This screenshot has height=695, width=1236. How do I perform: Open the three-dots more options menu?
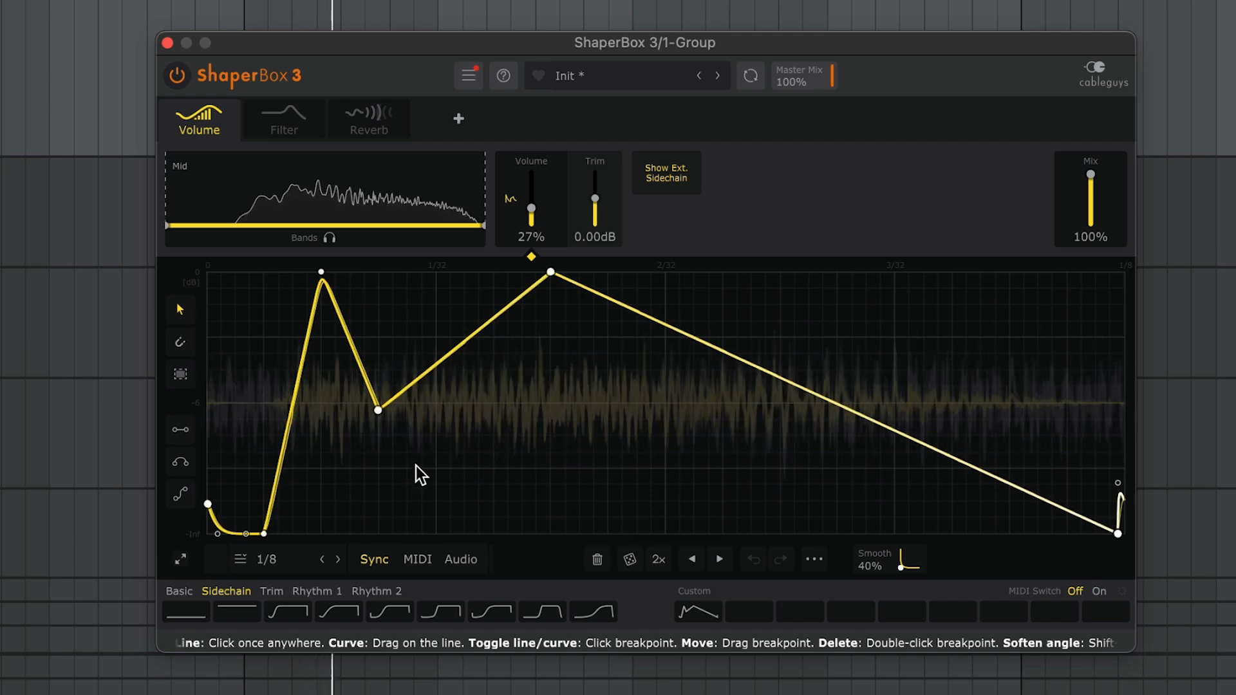[814, 559]
